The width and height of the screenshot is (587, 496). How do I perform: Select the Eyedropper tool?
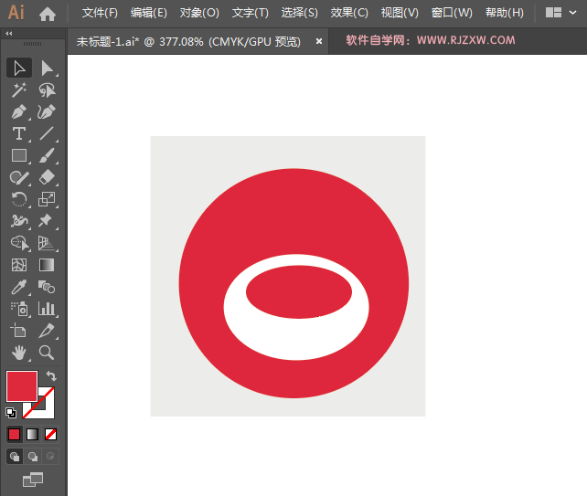19,287
